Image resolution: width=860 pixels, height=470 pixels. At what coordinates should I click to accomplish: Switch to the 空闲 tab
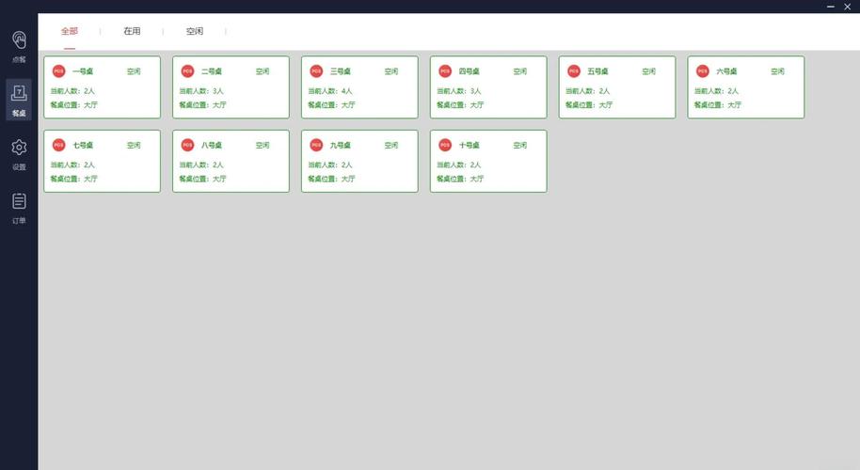tap(194, 31)
